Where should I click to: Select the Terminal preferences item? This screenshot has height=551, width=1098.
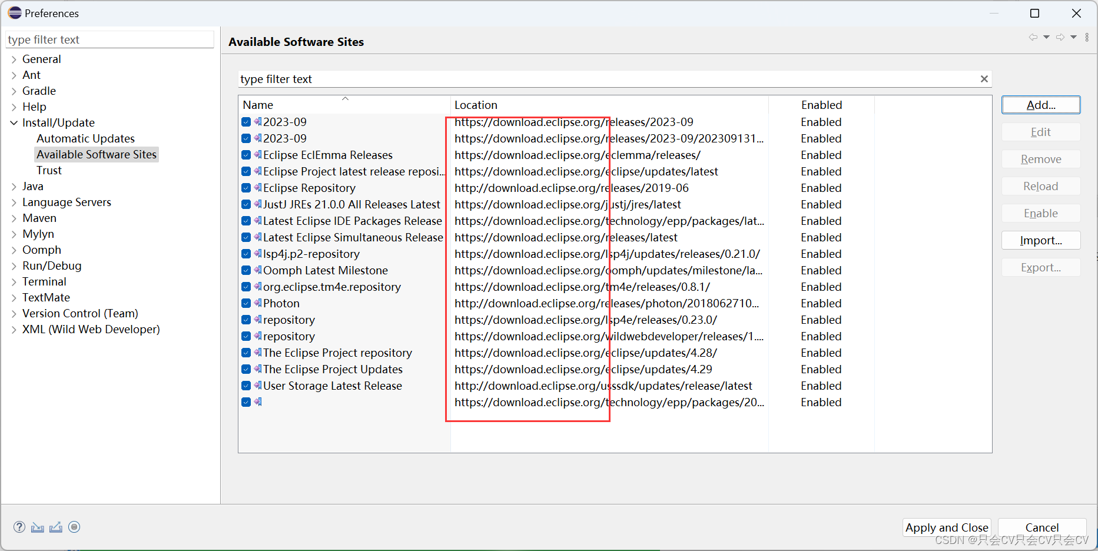(44, 281)
